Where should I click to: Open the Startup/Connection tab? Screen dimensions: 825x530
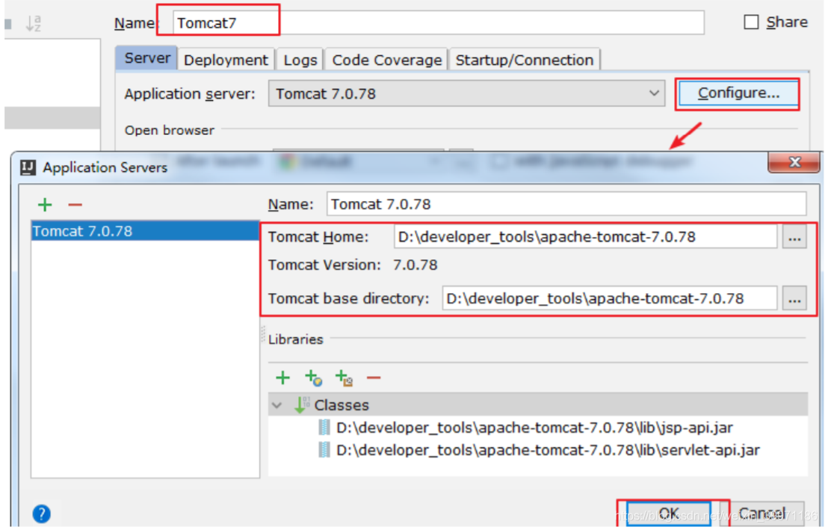coord(524,60)
